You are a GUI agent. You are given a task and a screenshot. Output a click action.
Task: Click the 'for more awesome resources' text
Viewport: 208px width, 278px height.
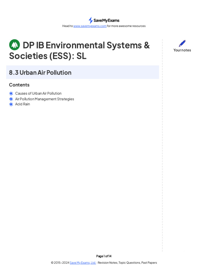[126, 26]
